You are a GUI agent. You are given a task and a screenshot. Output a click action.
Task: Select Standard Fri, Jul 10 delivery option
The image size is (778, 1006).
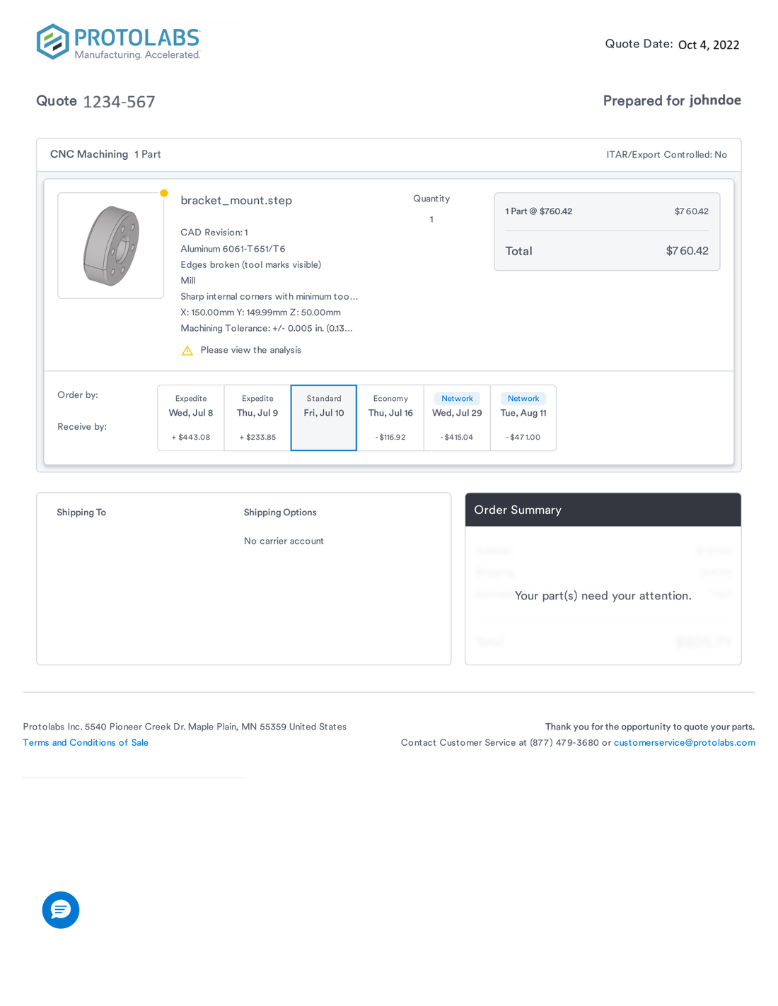tap(324, 418)
